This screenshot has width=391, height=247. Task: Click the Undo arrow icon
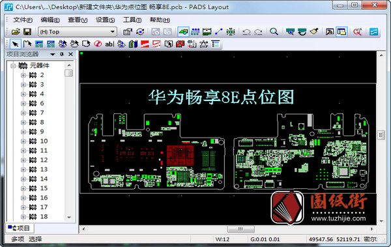pos(246,32)
